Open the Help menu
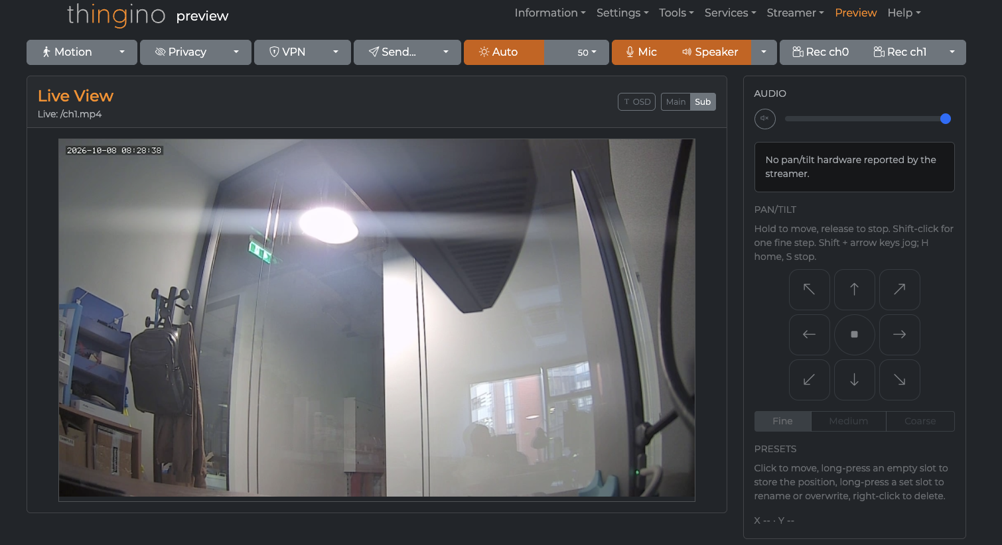Screen dimensions: 1002x545 [904, 13]
